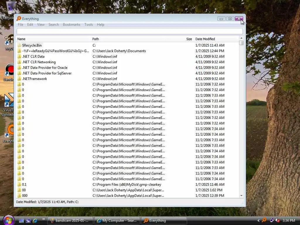300x225 pixels.
Task: Click the .NETFramework C:\Windows\inf path
Action: point(105,79)
